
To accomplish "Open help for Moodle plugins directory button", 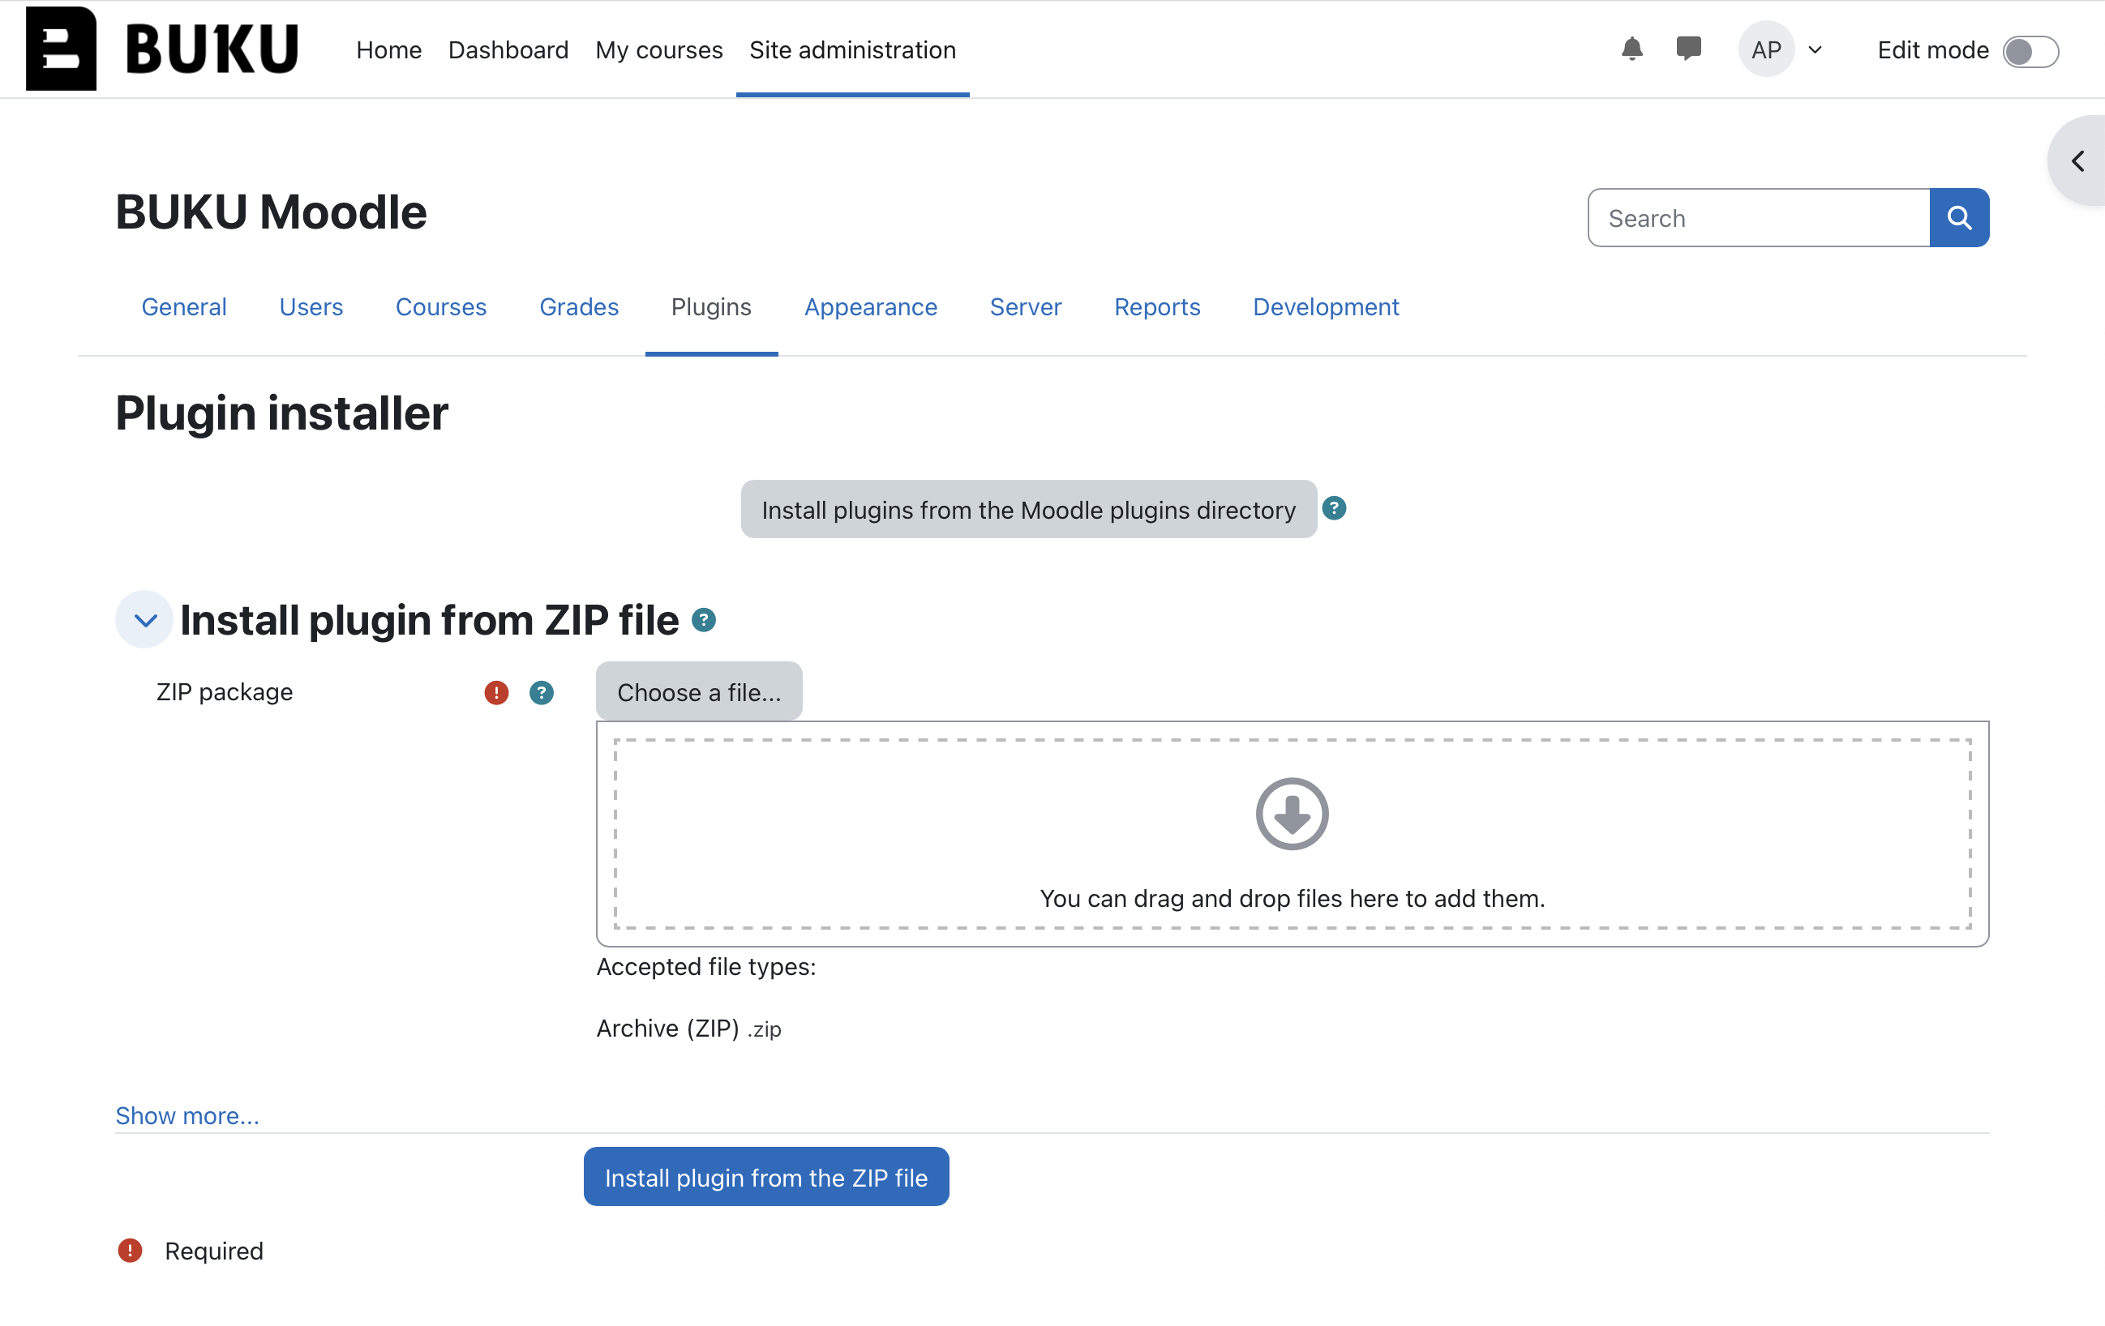I will pos(1333,508).
